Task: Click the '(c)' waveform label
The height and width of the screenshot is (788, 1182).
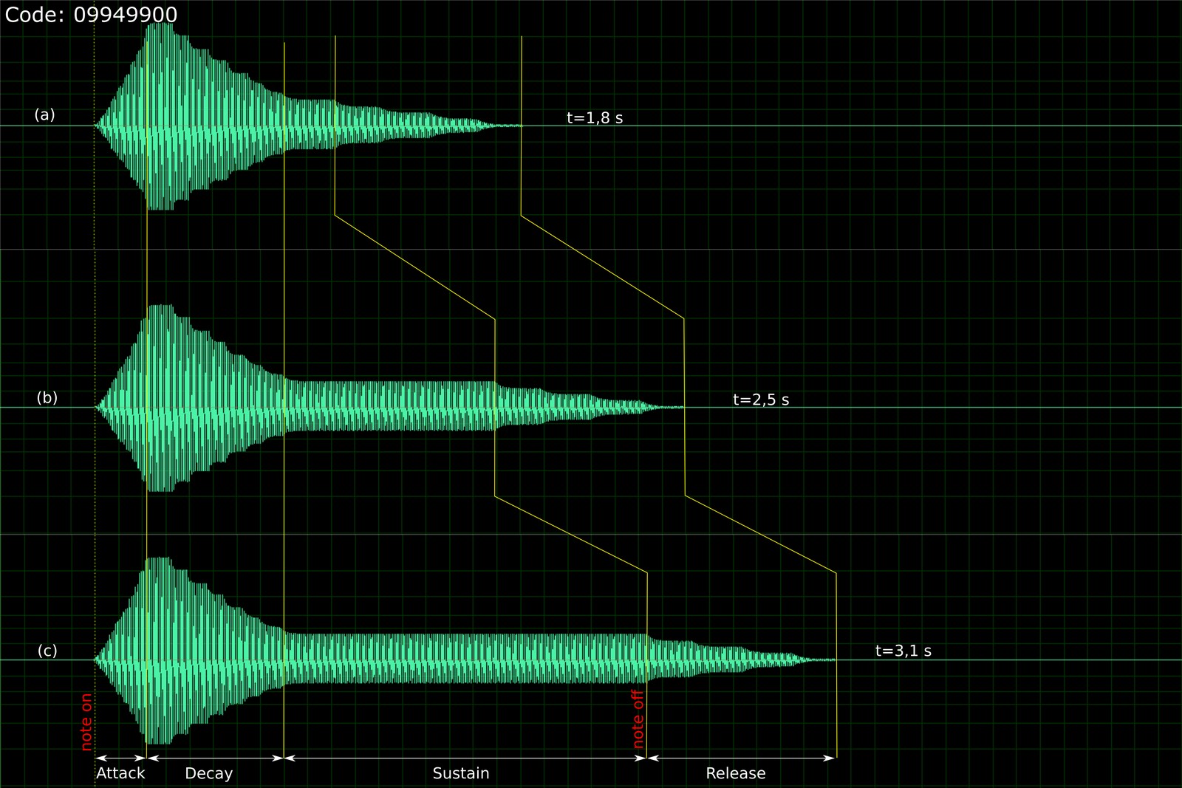Action: pos(47,651)
